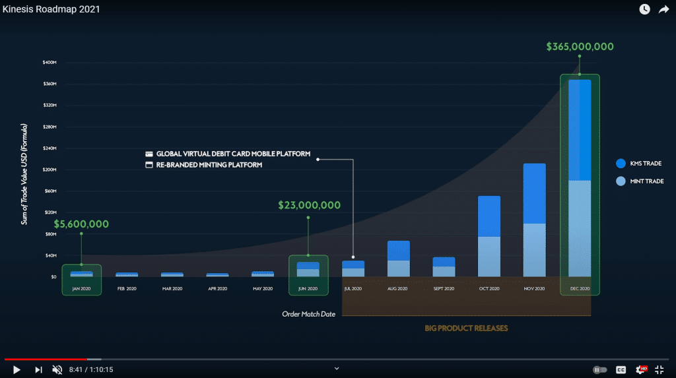Click the Order Match Date label

click(309, 314)
